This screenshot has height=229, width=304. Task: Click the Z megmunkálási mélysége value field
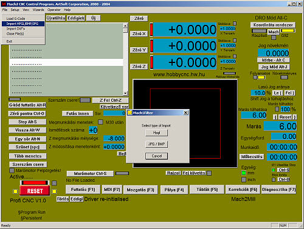(114, 138)
